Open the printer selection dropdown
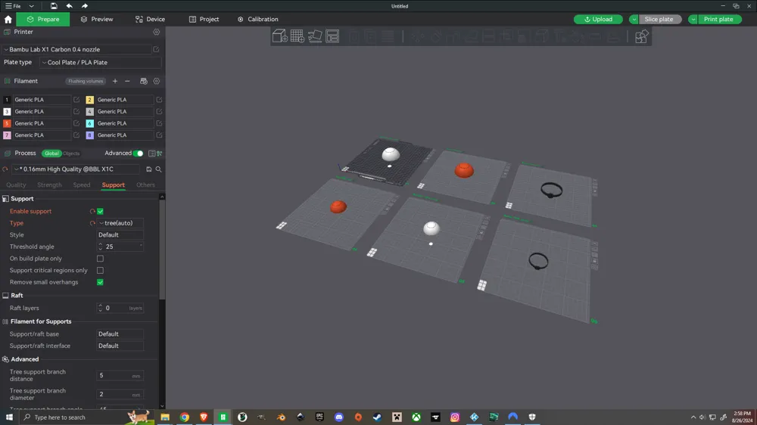The image size is (757, 425). pos(76,49)
